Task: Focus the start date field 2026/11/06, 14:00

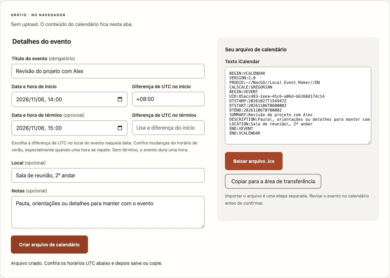Action: click(70, 99)
